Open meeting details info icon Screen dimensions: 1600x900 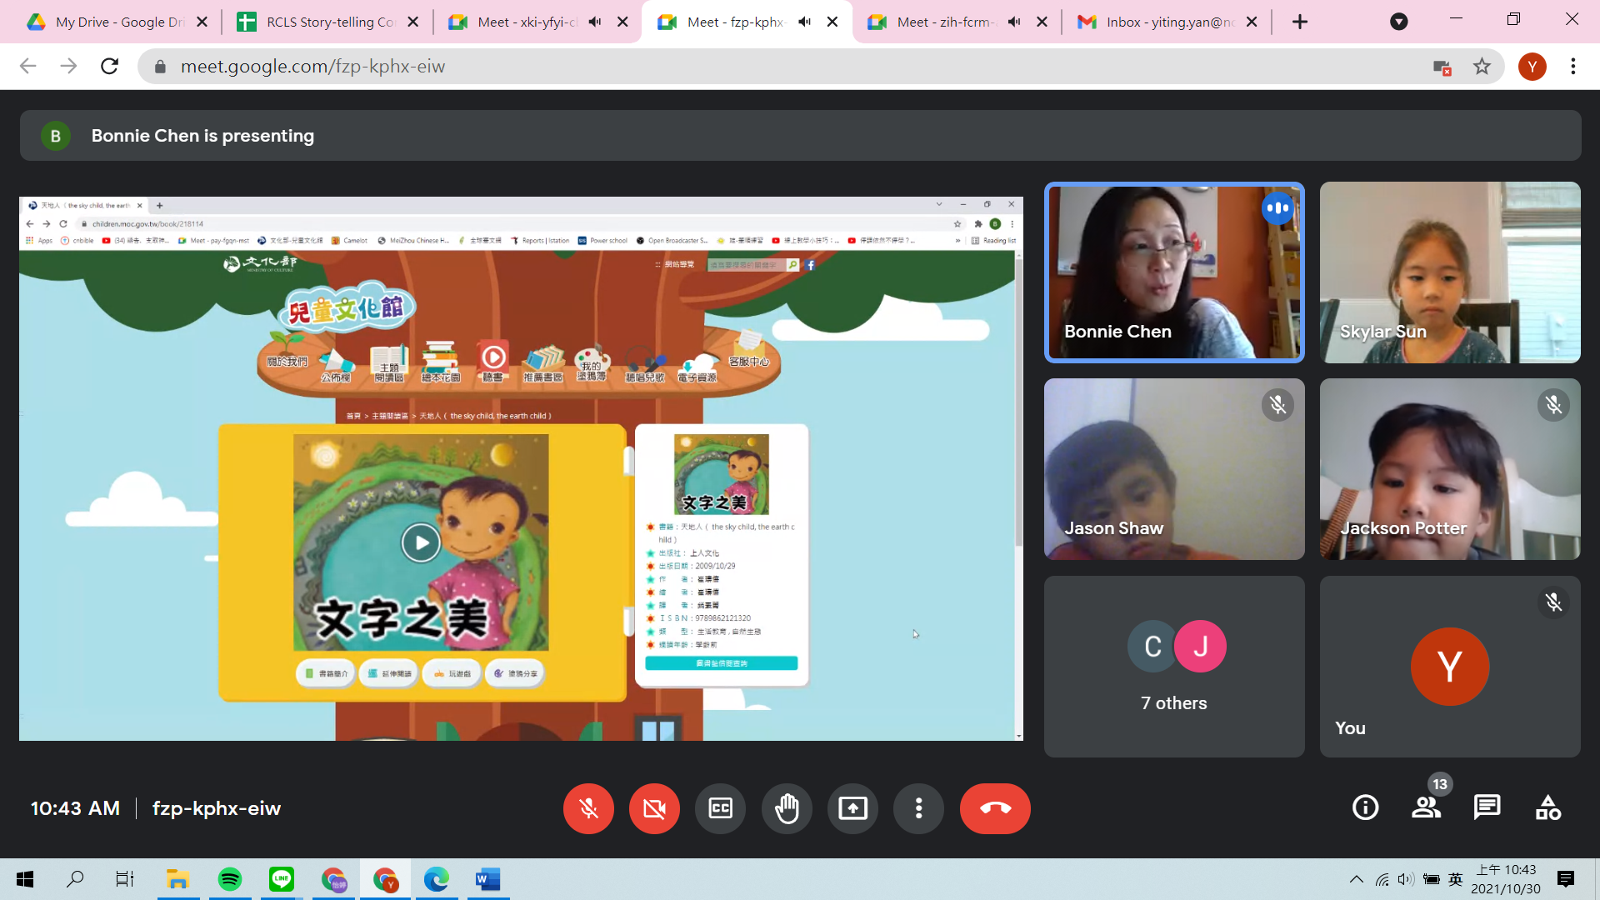pos(1365,807)
